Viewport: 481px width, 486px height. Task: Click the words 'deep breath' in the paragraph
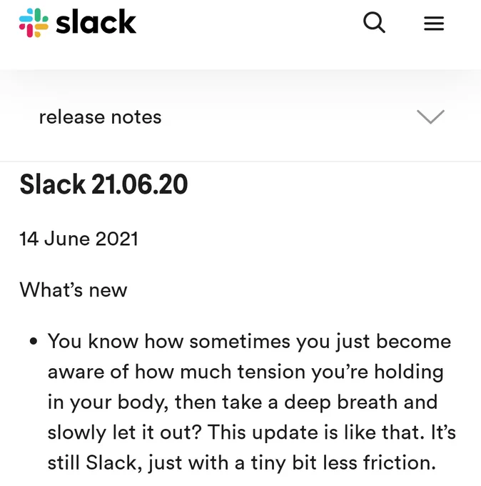(x=341, y=402)
